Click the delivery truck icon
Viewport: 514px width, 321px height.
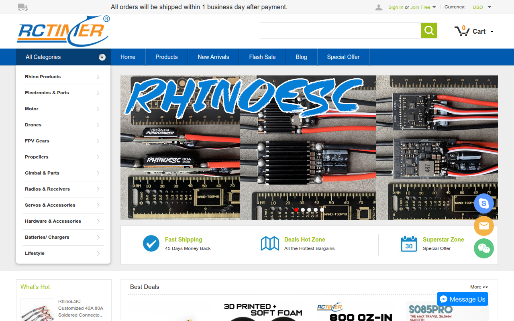coord(23,7)
